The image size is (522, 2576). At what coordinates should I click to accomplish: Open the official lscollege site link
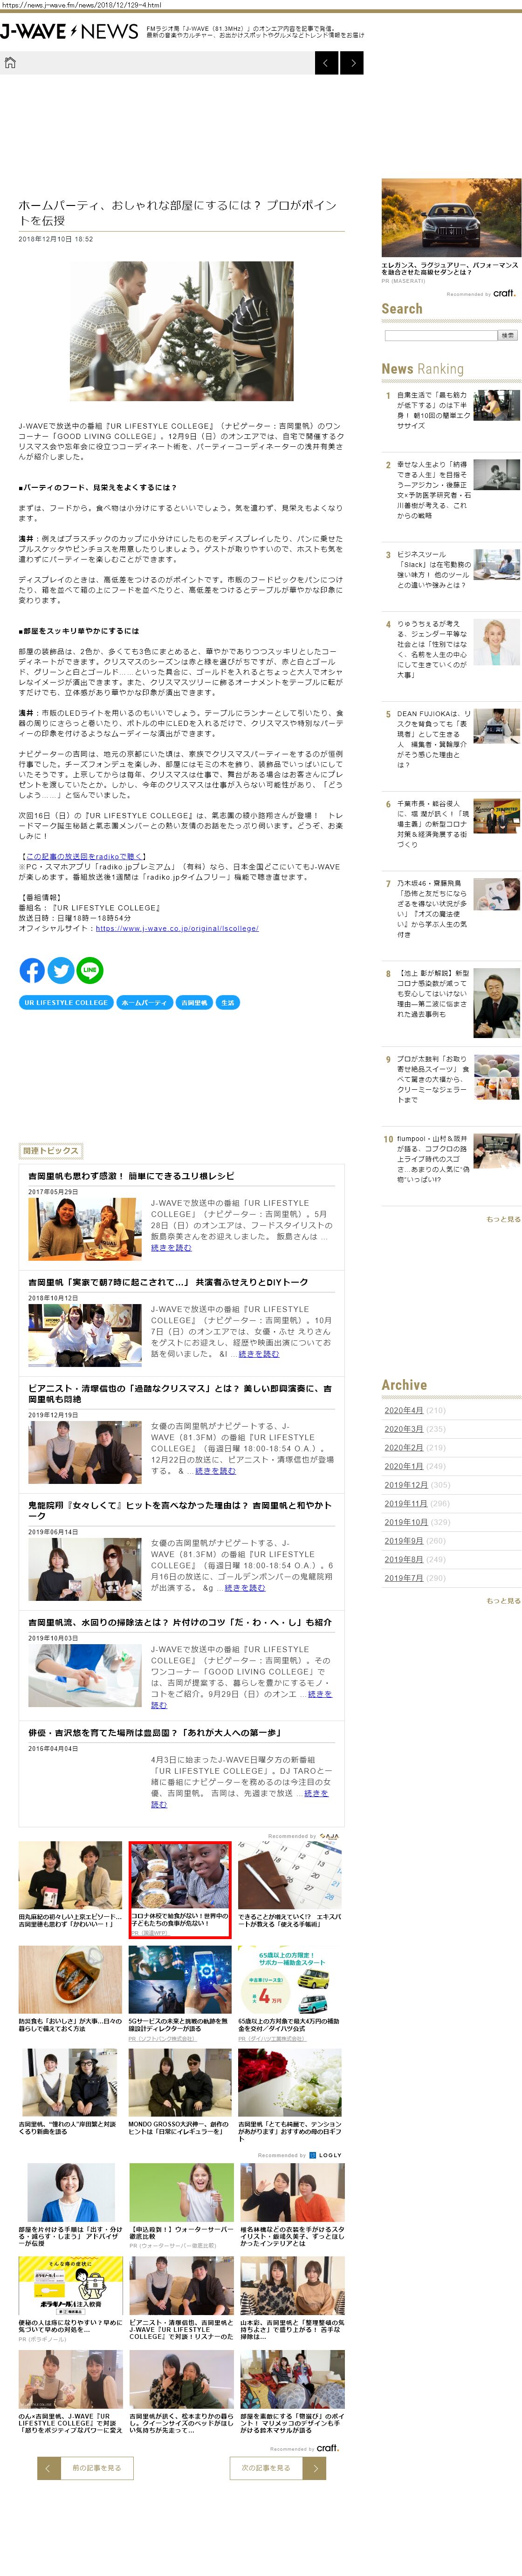click(177, 928)
